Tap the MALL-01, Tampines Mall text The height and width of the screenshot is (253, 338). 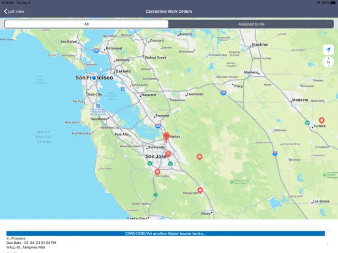click(x=26, y=247)
